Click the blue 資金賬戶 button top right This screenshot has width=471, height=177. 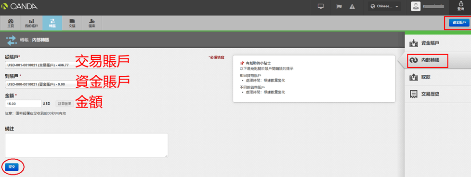point(459,23)
